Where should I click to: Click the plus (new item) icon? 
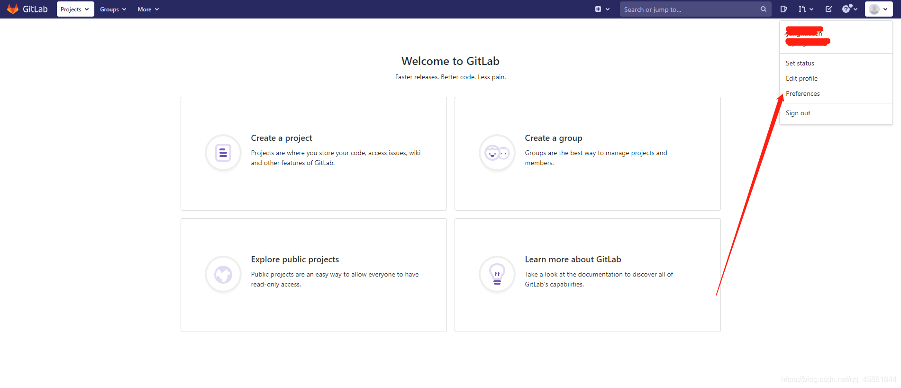tap(598, 9)
